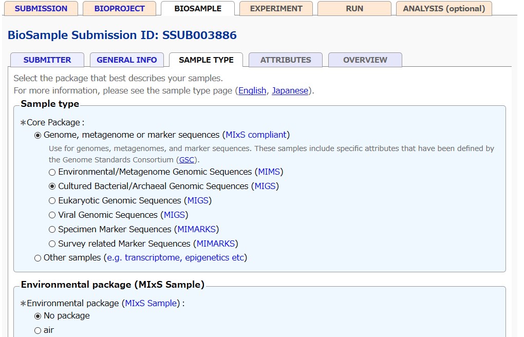Select the No package radio button
The image size is (524, 337).
click(x=38, y=316)
